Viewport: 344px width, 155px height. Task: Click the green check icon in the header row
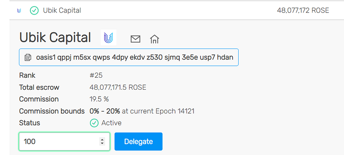coord(34,10)
